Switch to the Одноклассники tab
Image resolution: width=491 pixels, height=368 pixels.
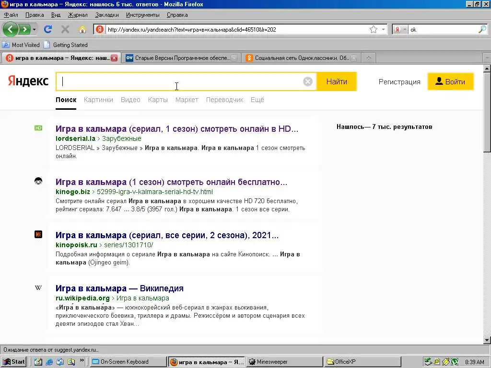pyautogui.click(x=300, y=58)
